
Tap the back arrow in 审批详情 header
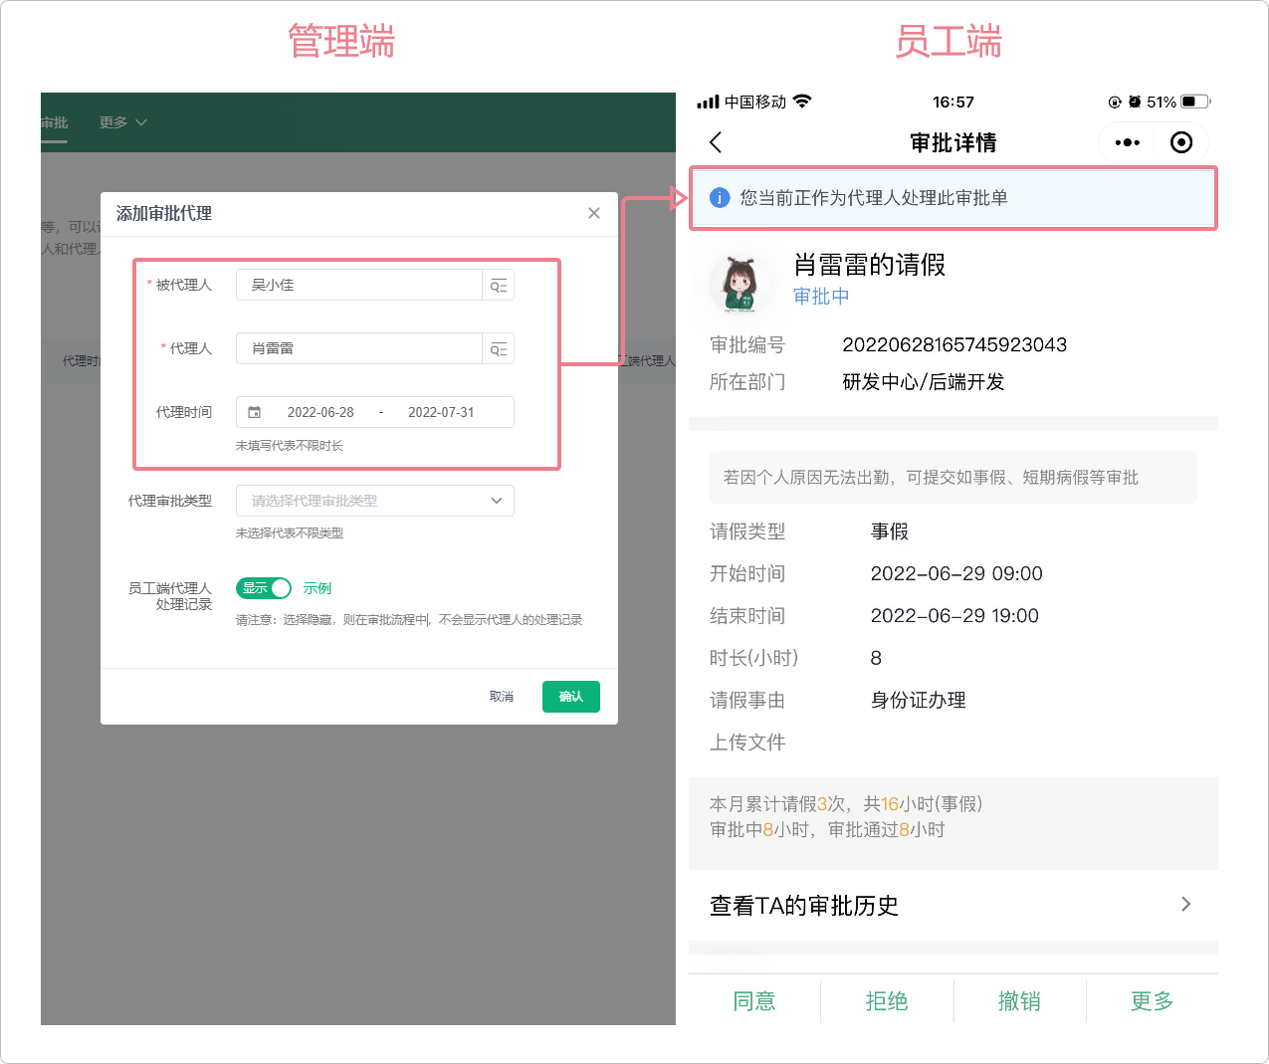coord(716,142)
